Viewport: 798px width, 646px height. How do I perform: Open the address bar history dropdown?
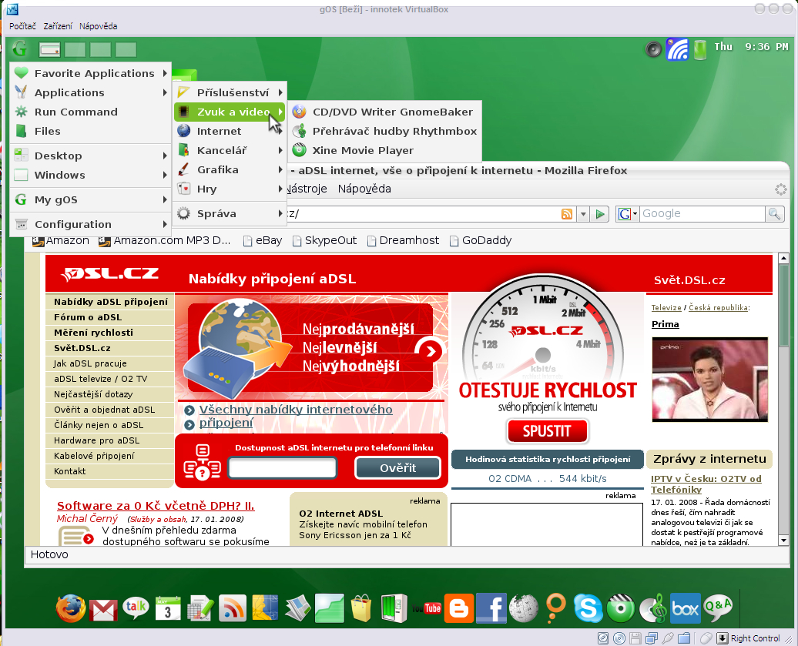coord(583,214)
